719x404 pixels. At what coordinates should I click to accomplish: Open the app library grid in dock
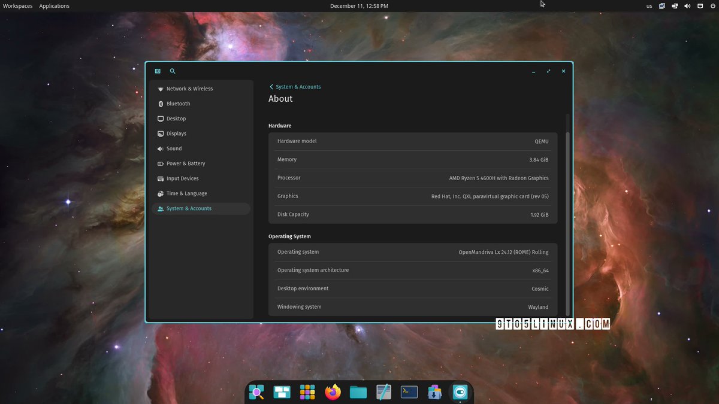click(307, 392)
